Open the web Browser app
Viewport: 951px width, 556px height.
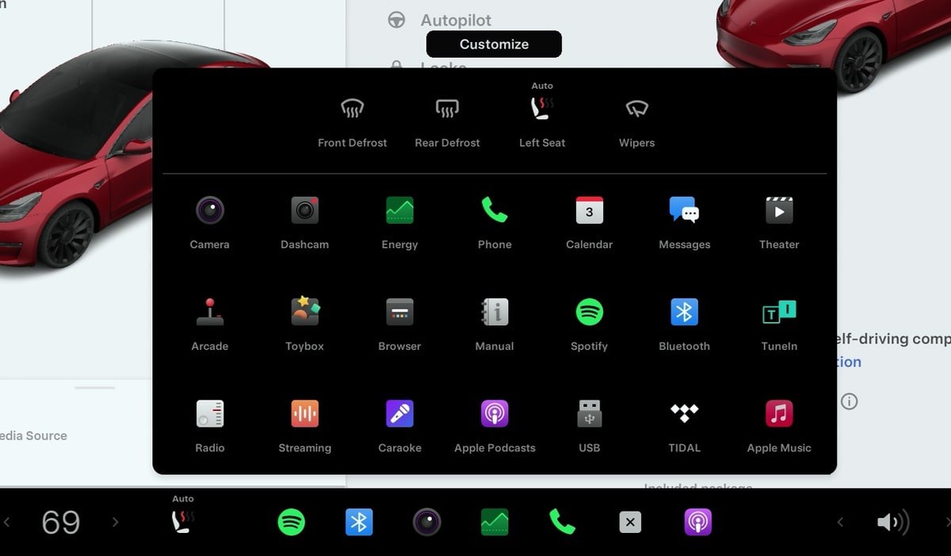tap(399, 324)
